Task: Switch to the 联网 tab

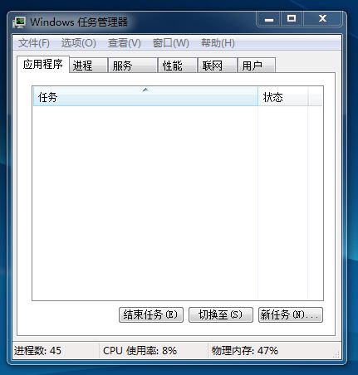Action: [x=218, y=66]
